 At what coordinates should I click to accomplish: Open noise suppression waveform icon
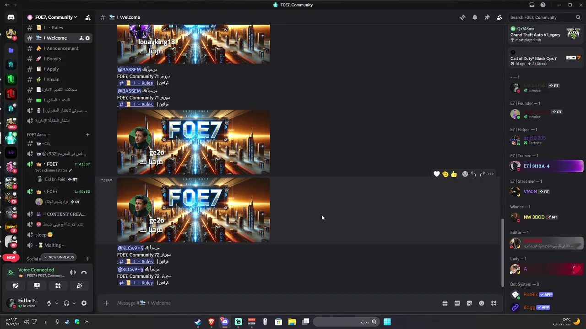click(x=73, y=272)
